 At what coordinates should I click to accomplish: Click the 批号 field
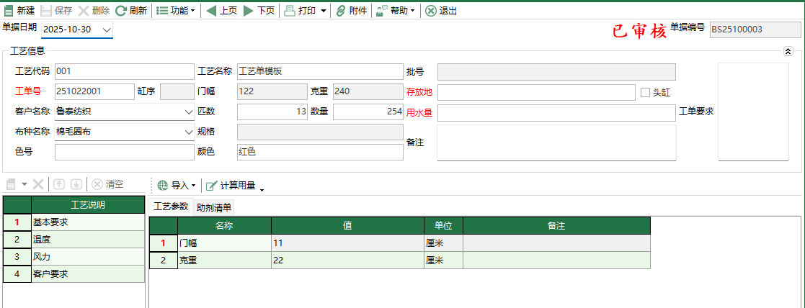[556, 72]
